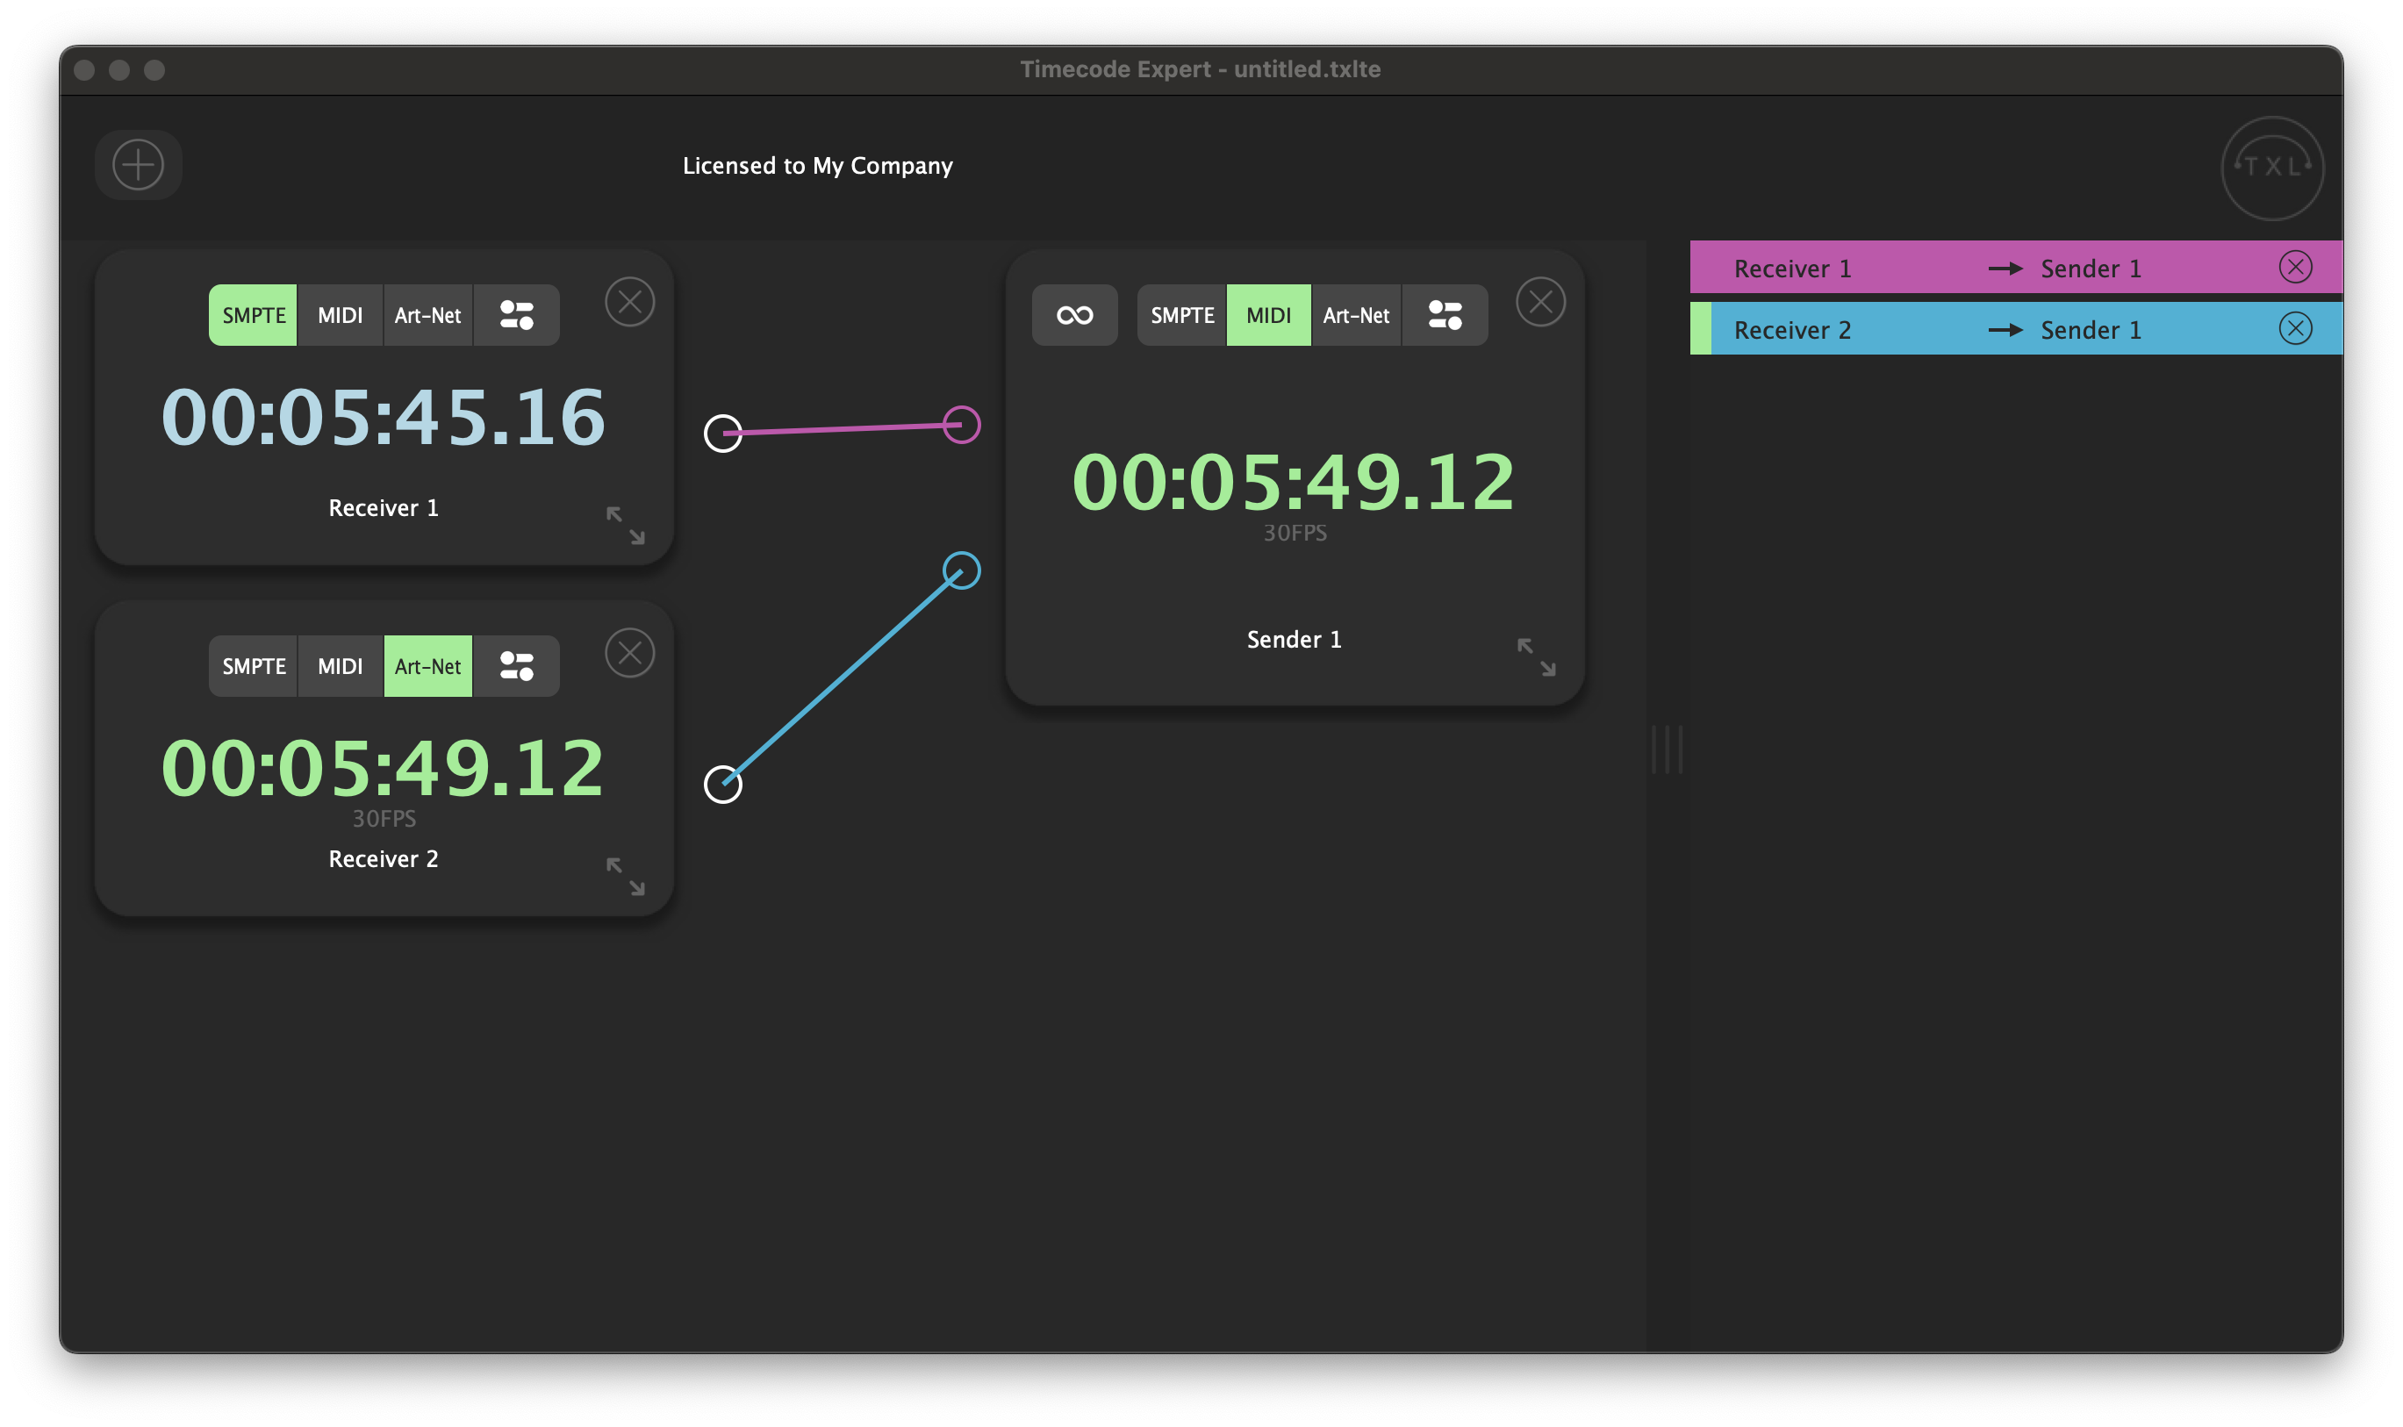Open Receiver 1 settings sliders icon
2403x1427 pixels.
pos(516,315)
